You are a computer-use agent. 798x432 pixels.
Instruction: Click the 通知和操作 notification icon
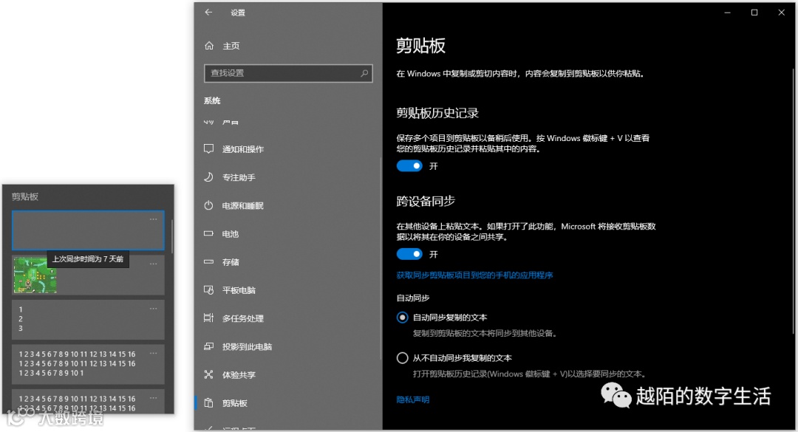pyautogui.click(x=208, y=148)
